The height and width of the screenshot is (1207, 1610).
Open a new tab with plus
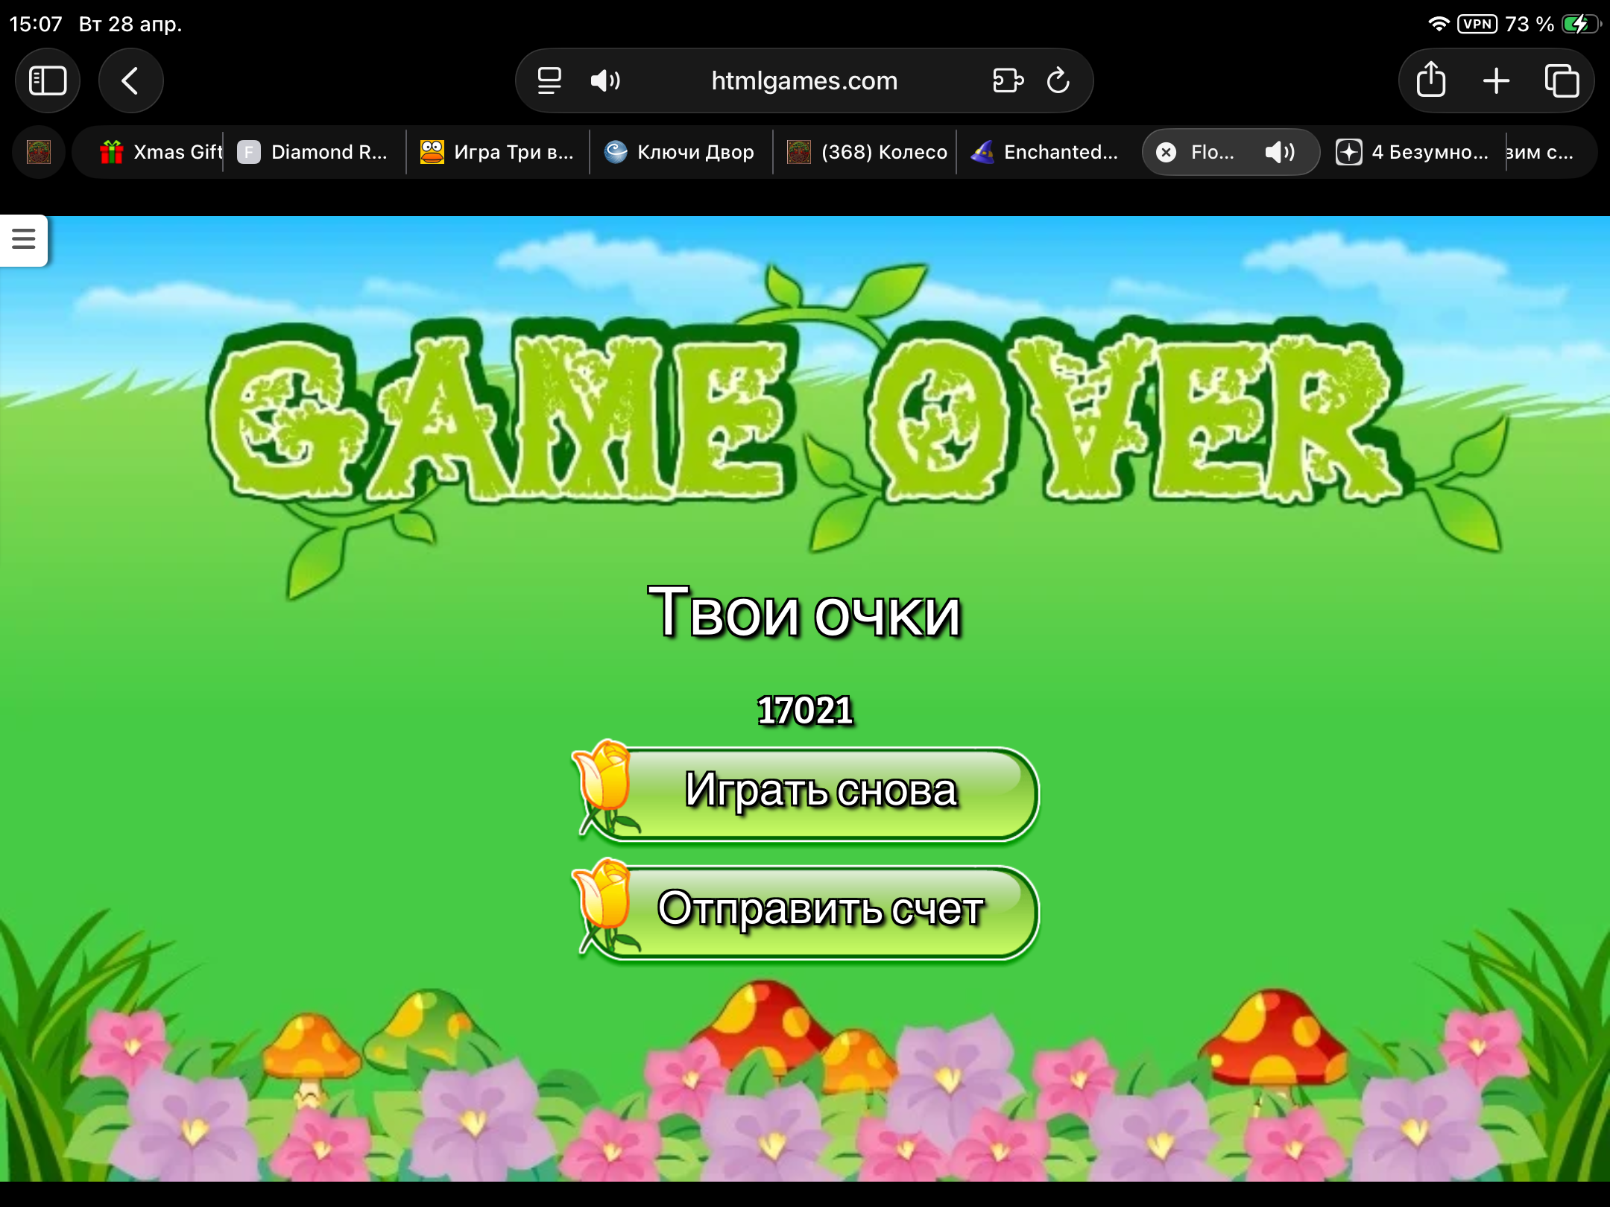[x=1496, y=80]
